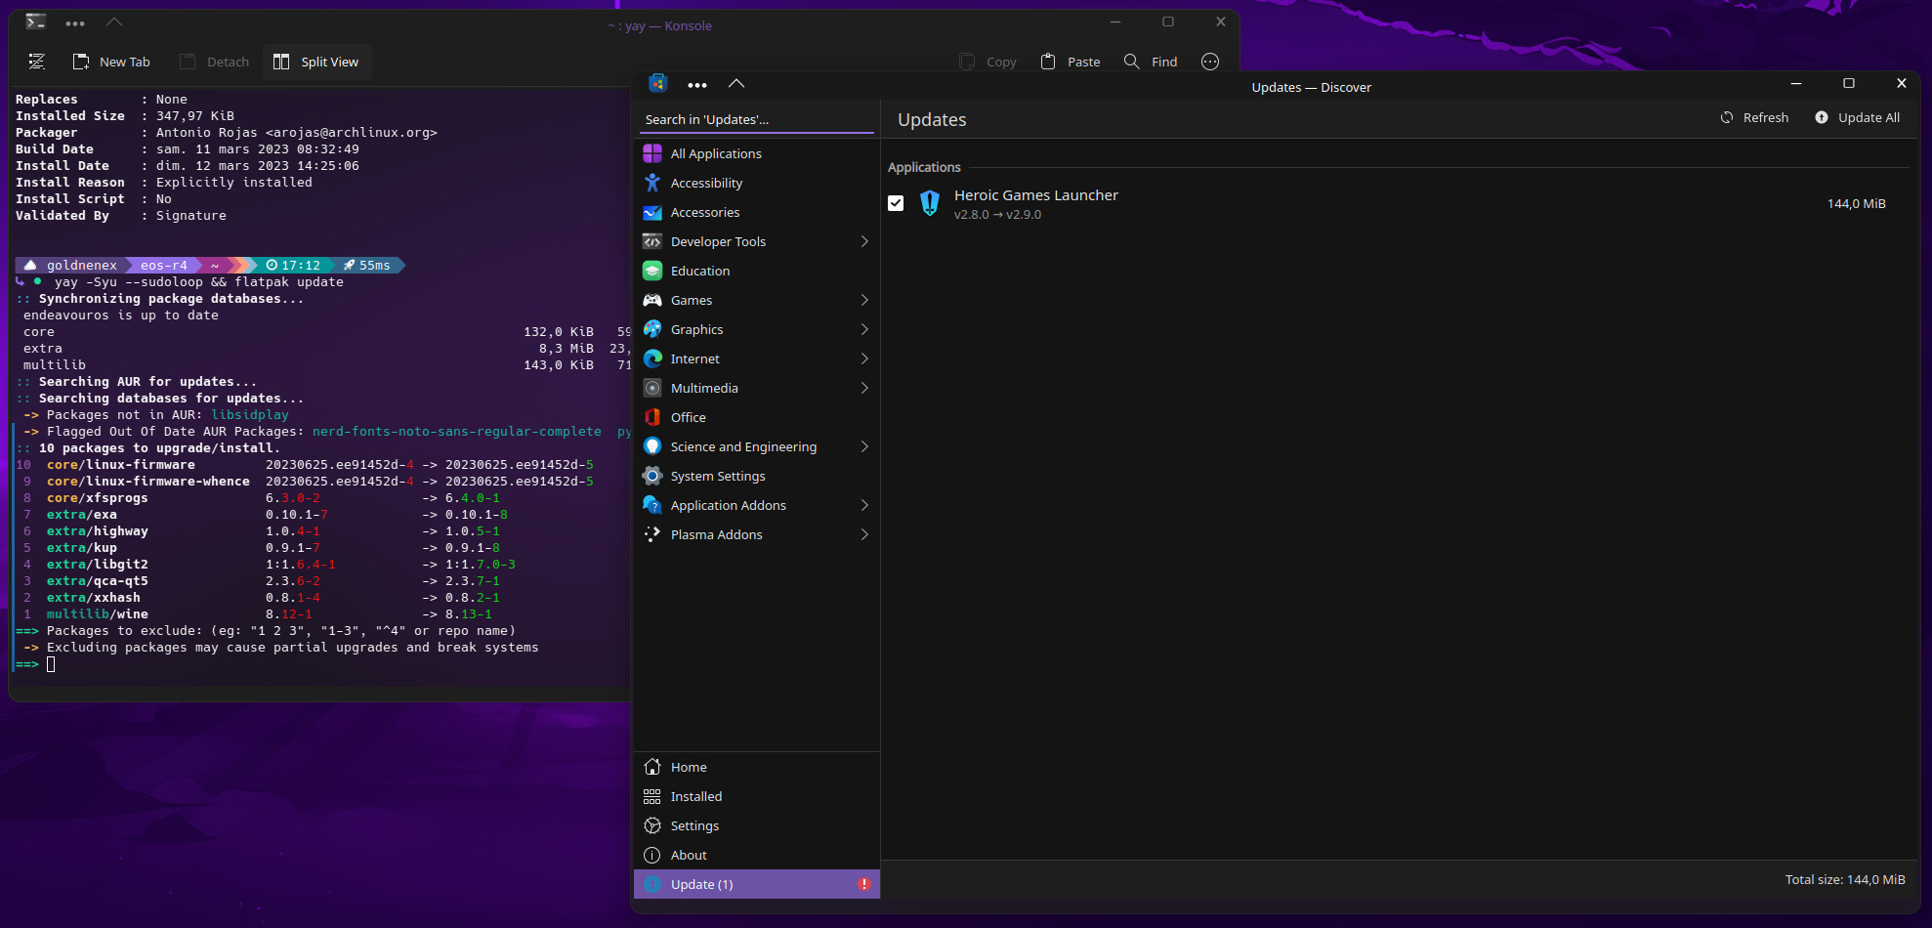Select Office category label
This screenshot has height=928, width=1932.
(689, 417)
